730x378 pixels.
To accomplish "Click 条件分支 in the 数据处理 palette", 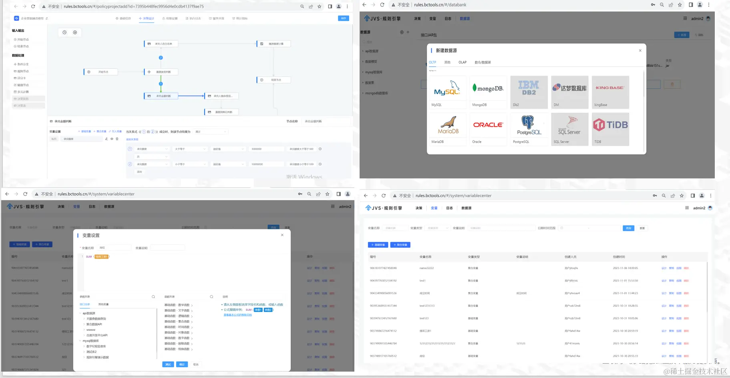I will 22,64.
